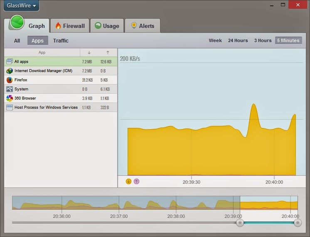Viewport: 310px width, 237px height.
Task: Open the GlassWire dropdown menu
Action: click(21, 5)
